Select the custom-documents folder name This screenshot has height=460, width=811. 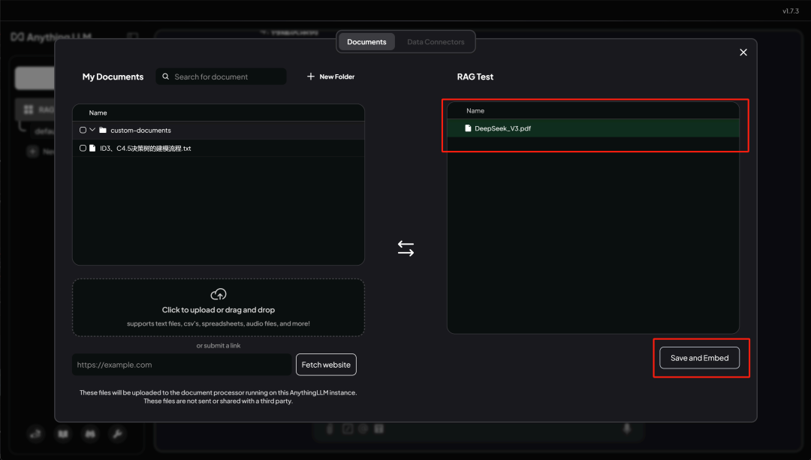point(140,131)
